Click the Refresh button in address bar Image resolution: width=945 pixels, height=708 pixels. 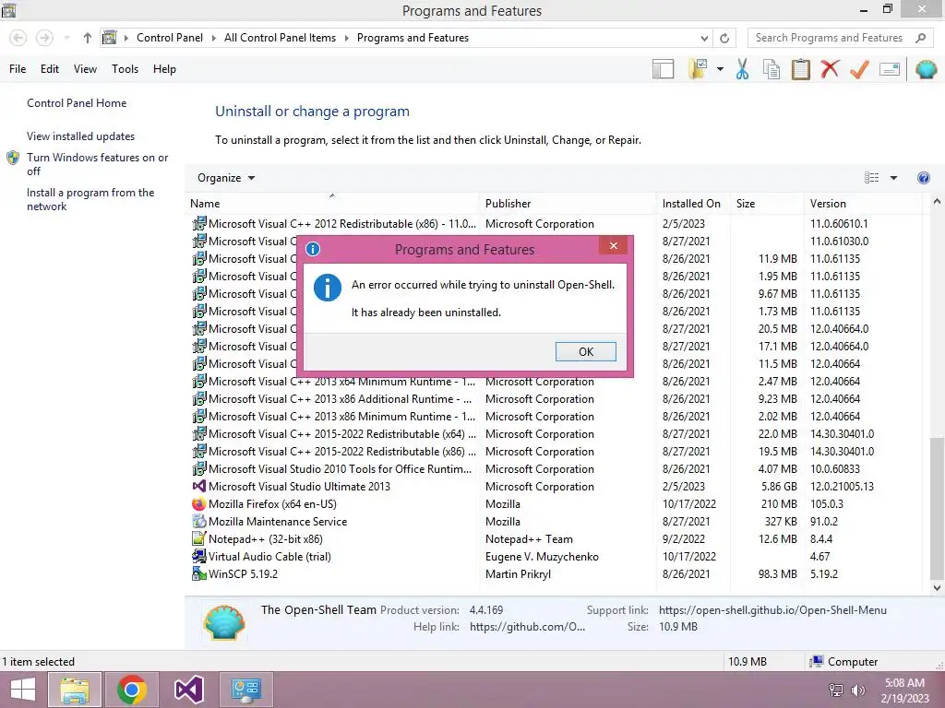click(x=724, y=38)
